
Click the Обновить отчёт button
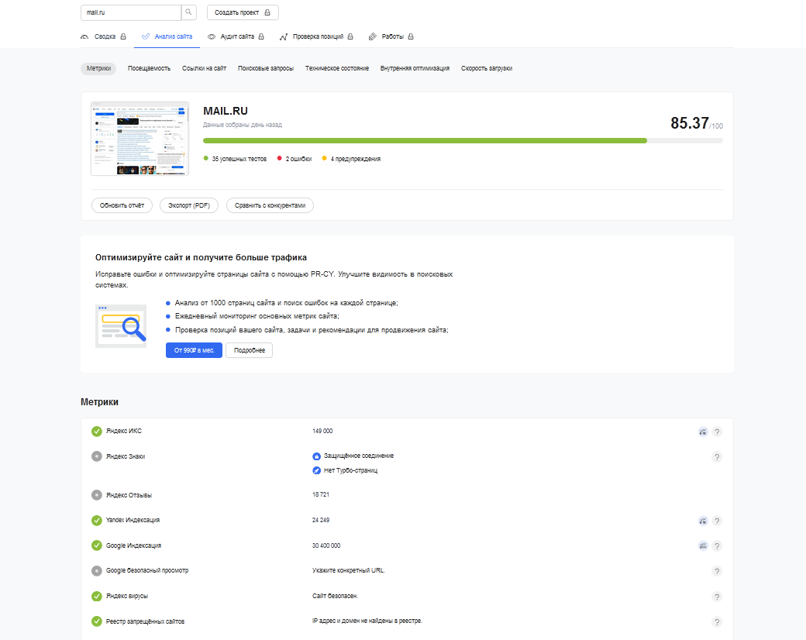click(x=122, y=205)
